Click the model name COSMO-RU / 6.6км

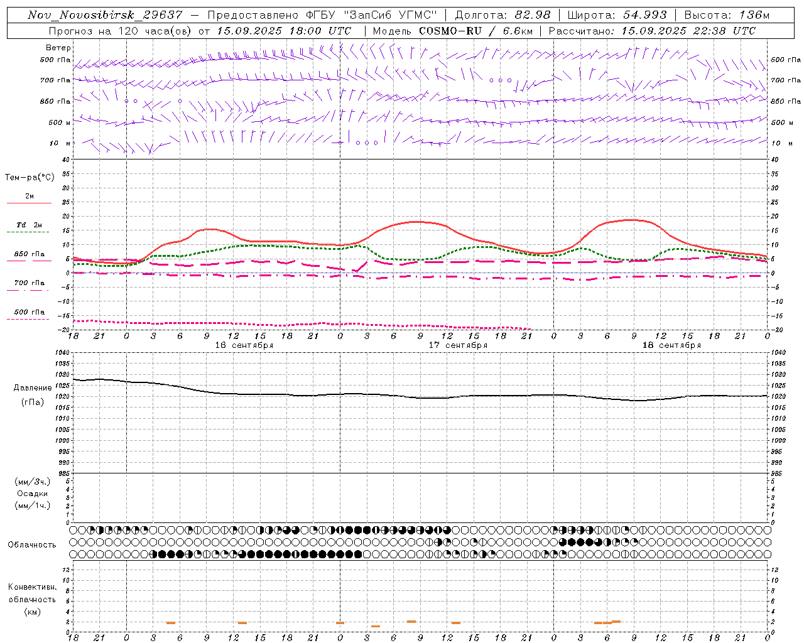[476, 31]
